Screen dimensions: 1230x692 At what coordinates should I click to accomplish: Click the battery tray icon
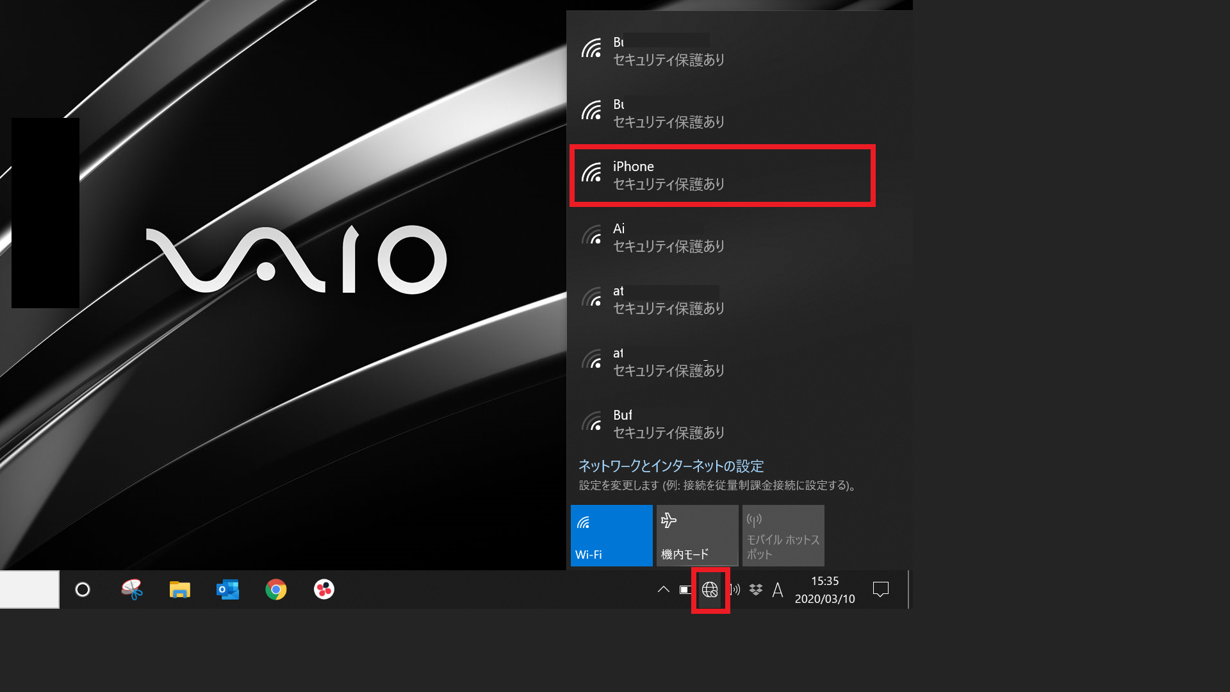pyautogui.click(x=685, y=589)
